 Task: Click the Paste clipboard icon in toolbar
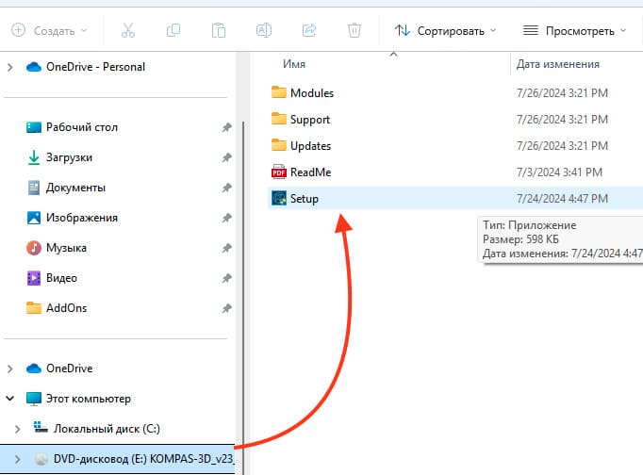pos(219,31)
